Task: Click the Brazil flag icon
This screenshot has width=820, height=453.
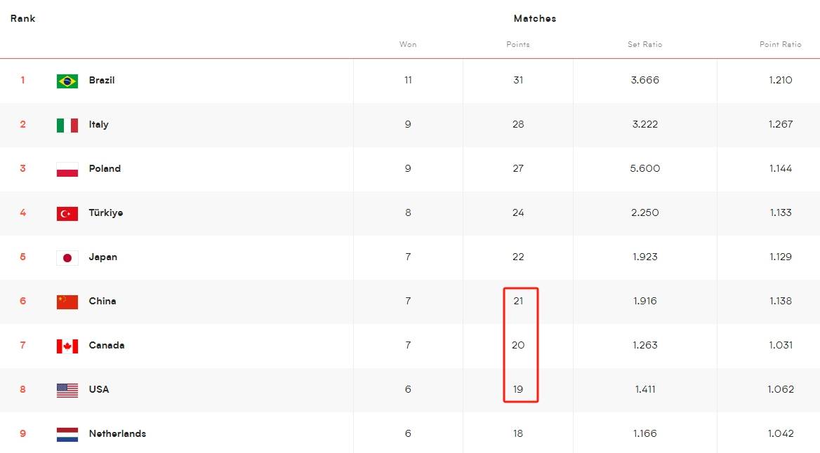Action: coord(67,81)
